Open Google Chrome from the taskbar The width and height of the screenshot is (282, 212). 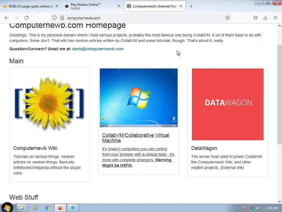click(x=47, y=208)
